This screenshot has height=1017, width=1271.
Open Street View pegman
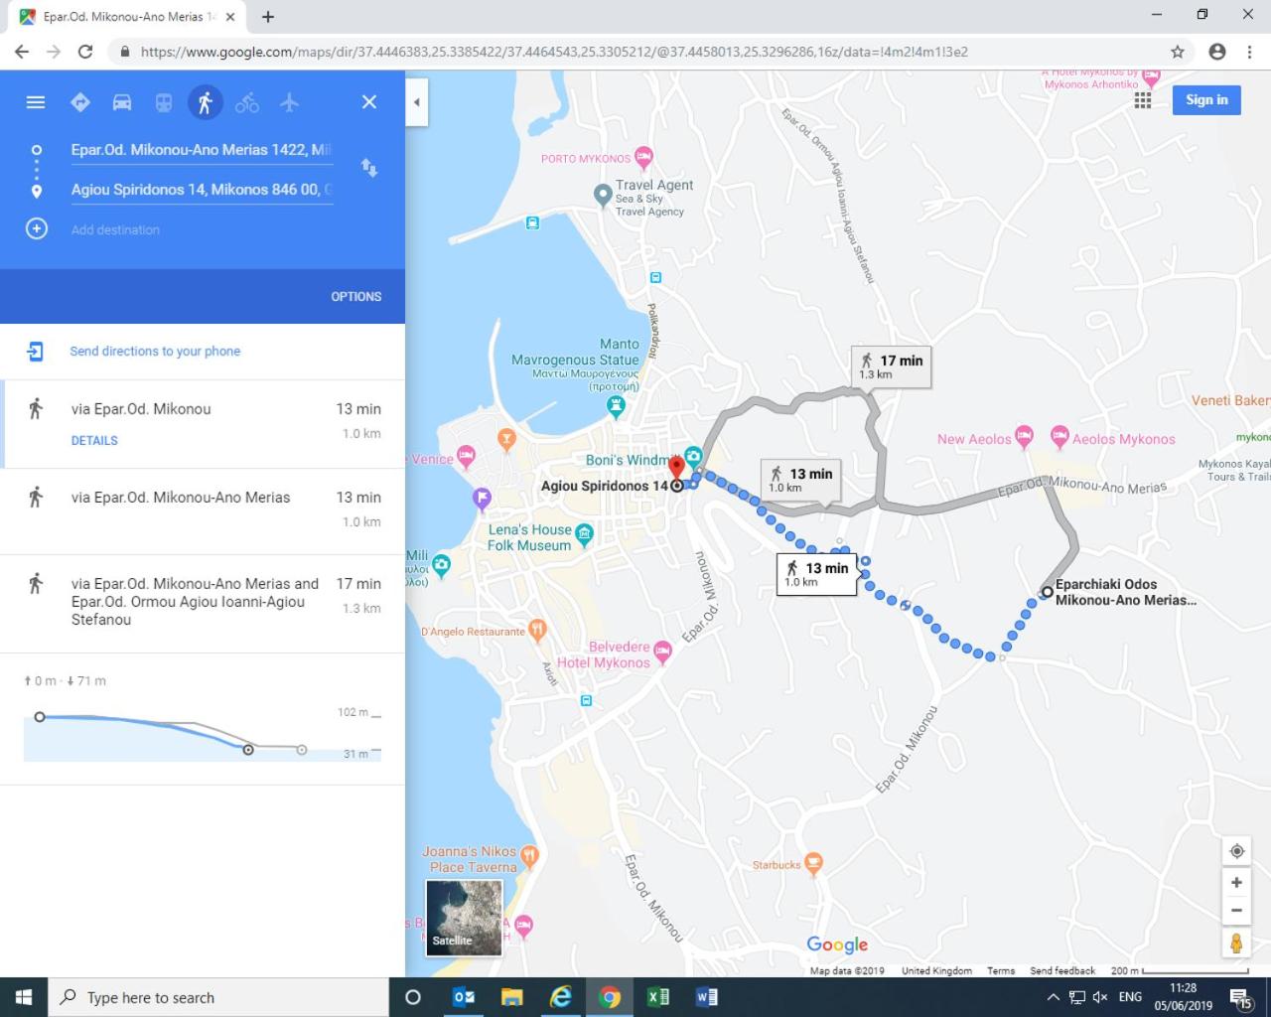pyautogui.click(x=1236, y=943)
